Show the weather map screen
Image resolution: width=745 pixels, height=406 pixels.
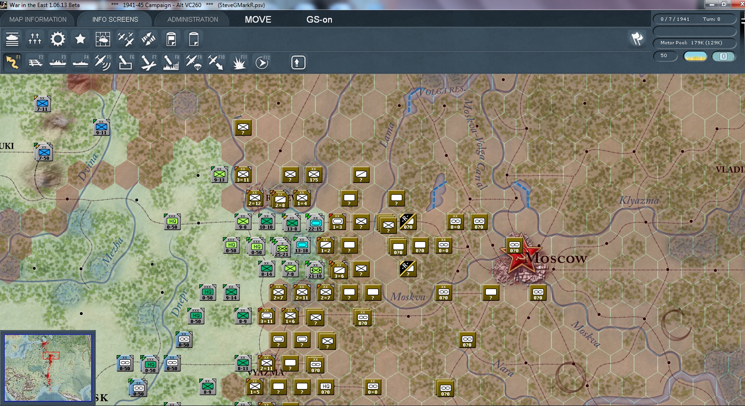tap(103, 39)
